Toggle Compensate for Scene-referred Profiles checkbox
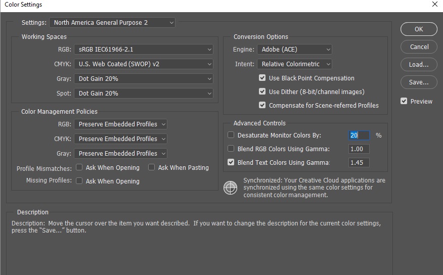The image size is (443, 275). pos(262,105)
